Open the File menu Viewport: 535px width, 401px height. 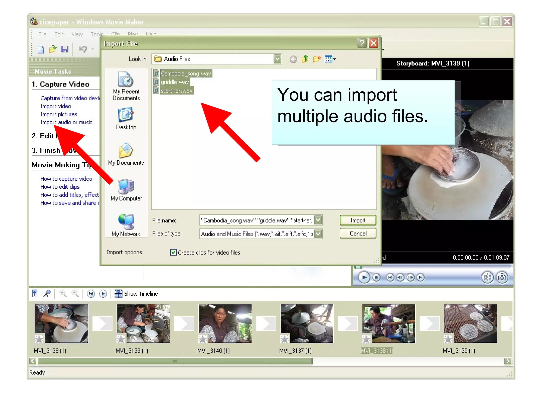[x=42, y=34]
